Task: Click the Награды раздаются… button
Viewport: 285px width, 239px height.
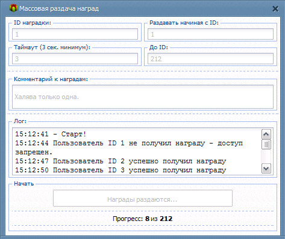Action: 143,198
